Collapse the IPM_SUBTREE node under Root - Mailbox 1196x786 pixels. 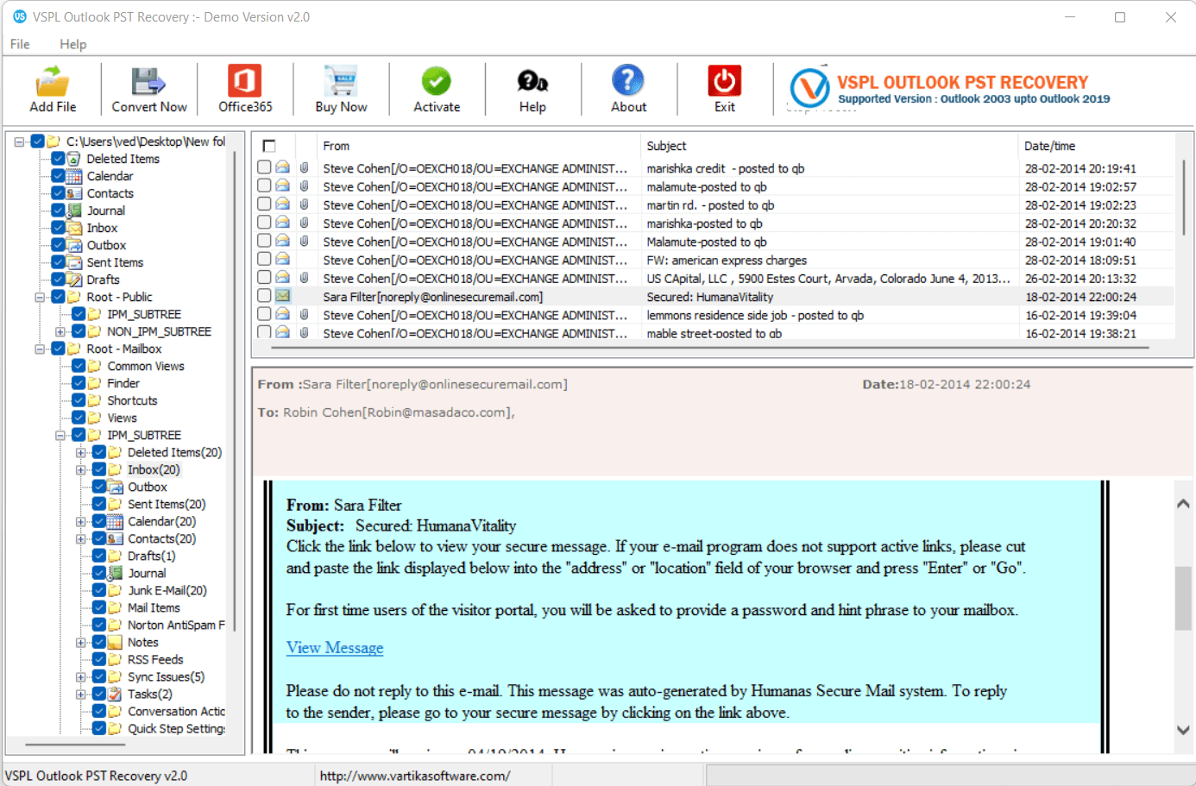[x=60, y=435]
